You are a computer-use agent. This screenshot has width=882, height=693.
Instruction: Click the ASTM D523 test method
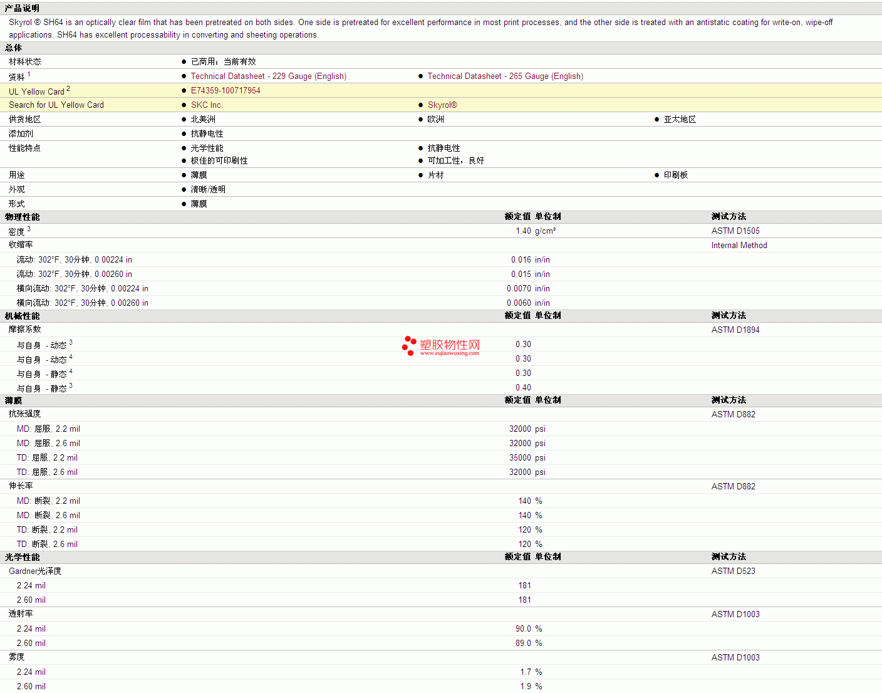pyautogui.click(x=733, y=571)
